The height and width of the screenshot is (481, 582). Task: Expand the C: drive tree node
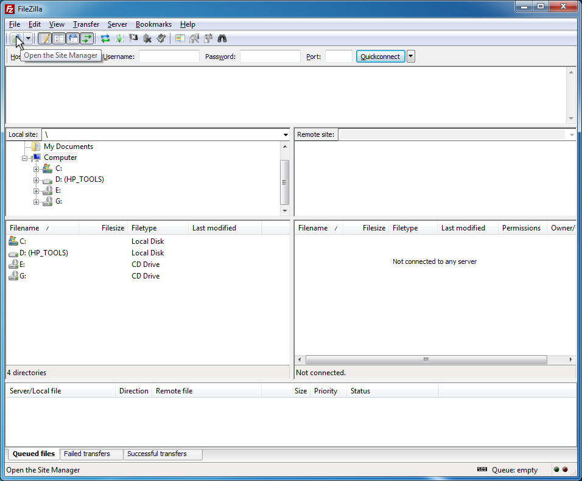point(36,169)
